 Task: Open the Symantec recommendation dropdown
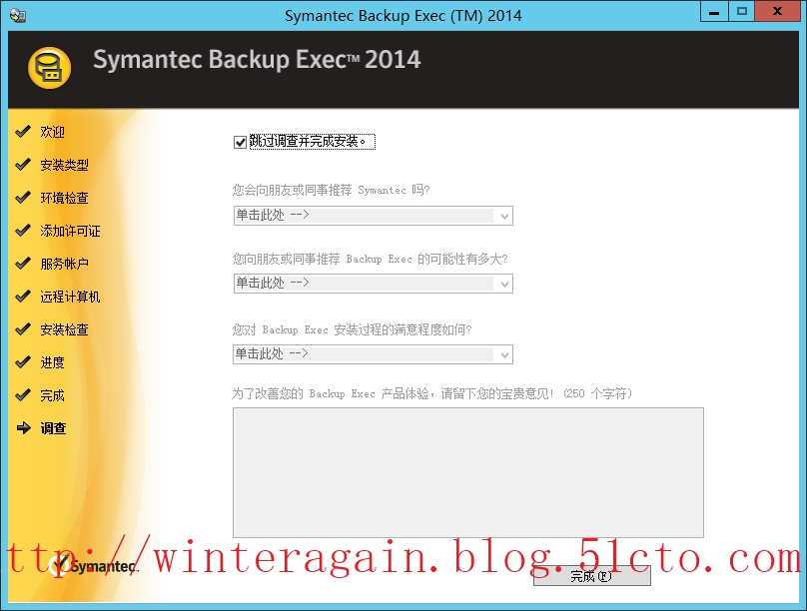click(x=374, y=216)
